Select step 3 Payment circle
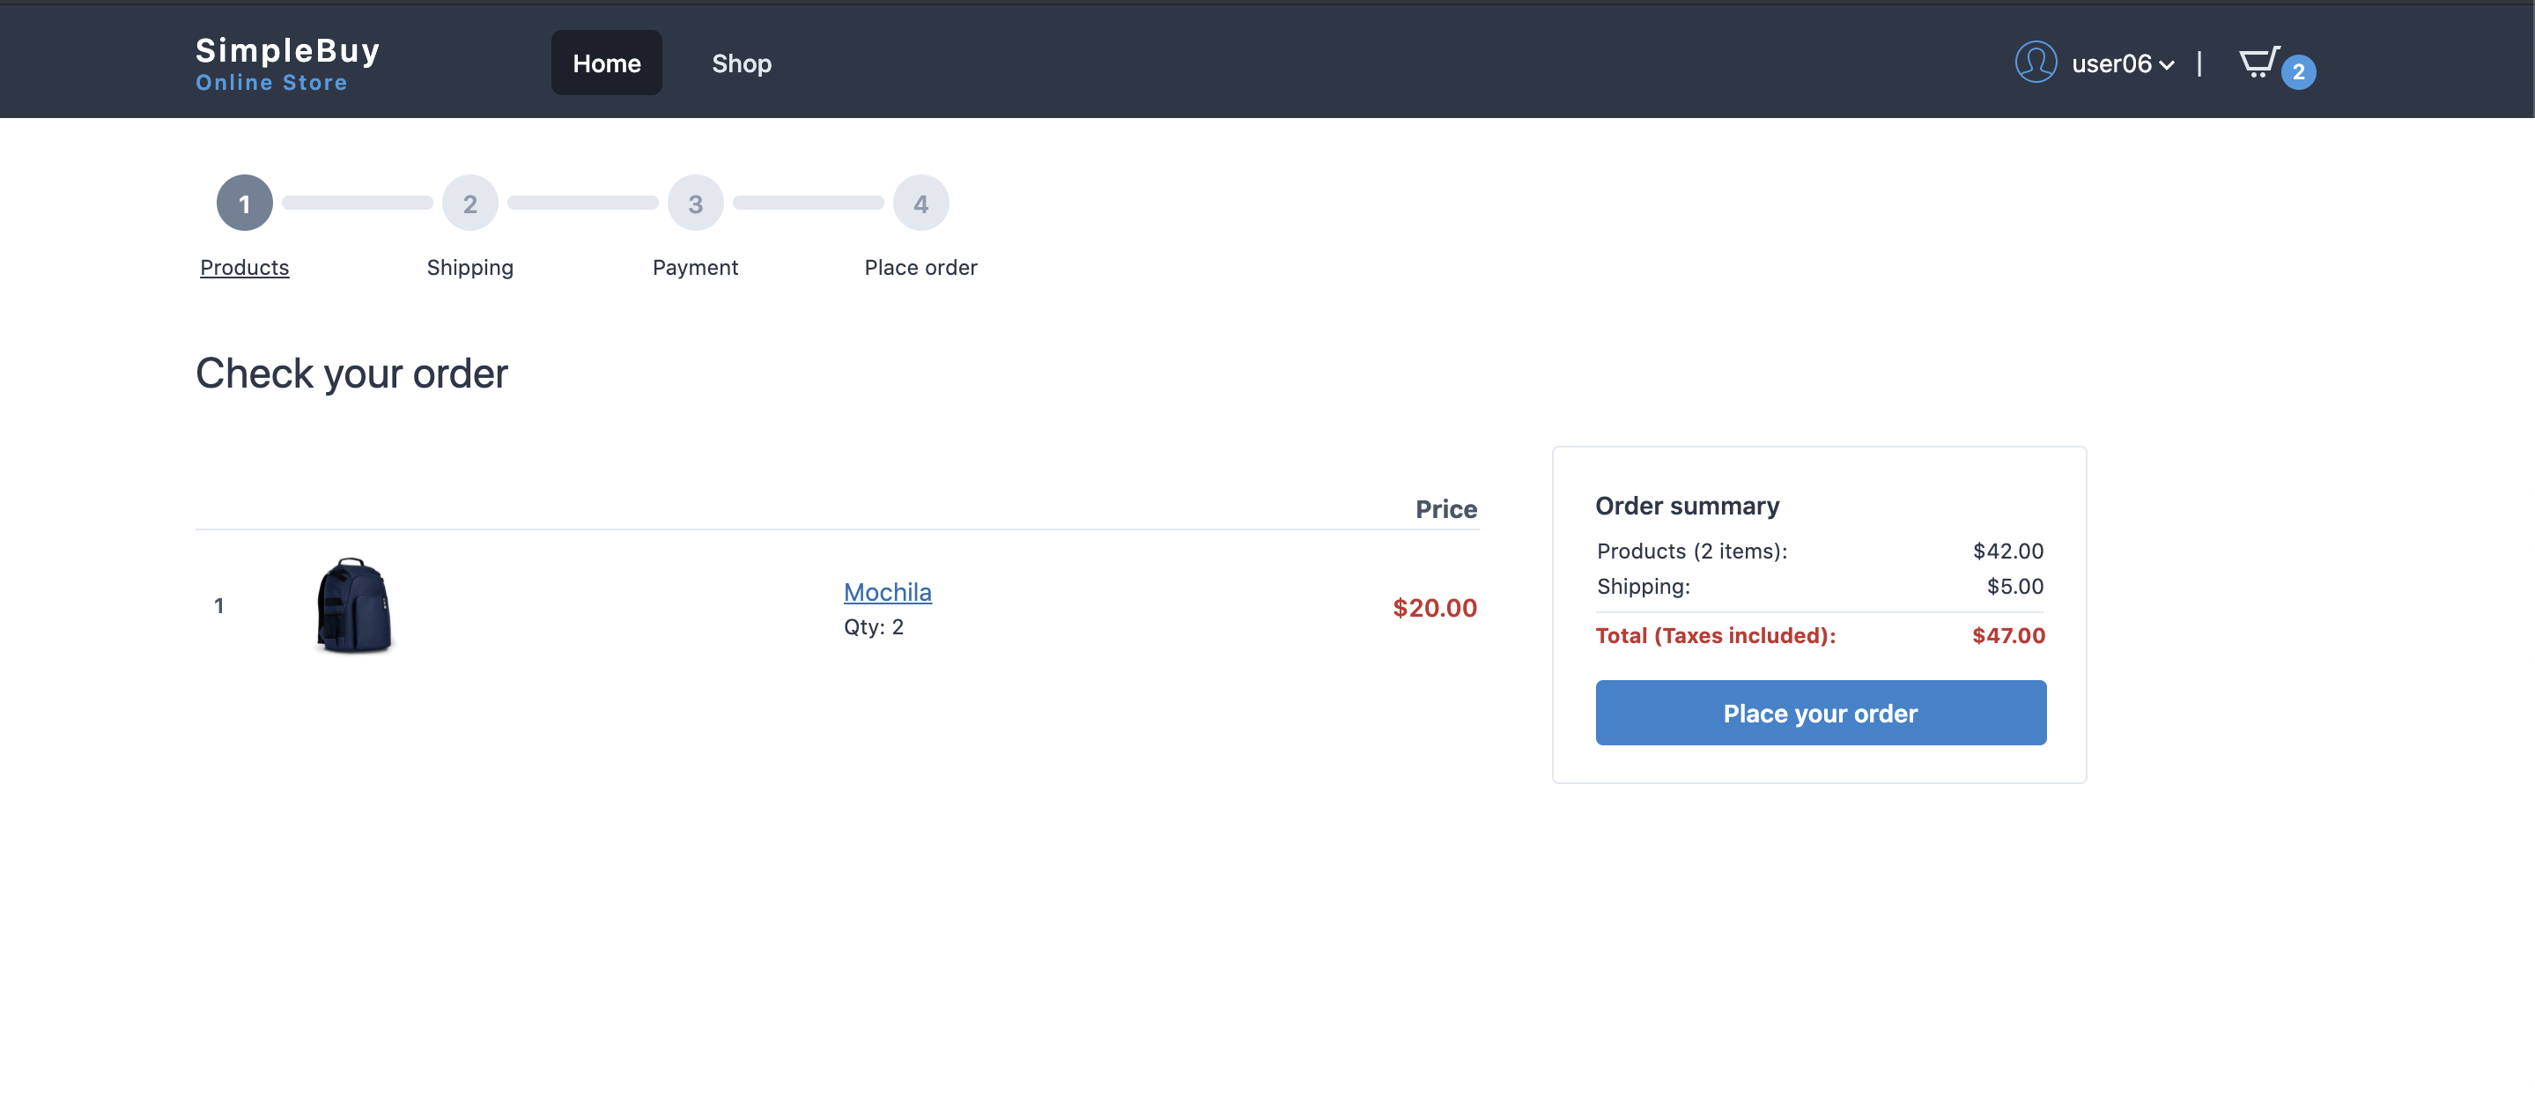 [x=696, y=203]
